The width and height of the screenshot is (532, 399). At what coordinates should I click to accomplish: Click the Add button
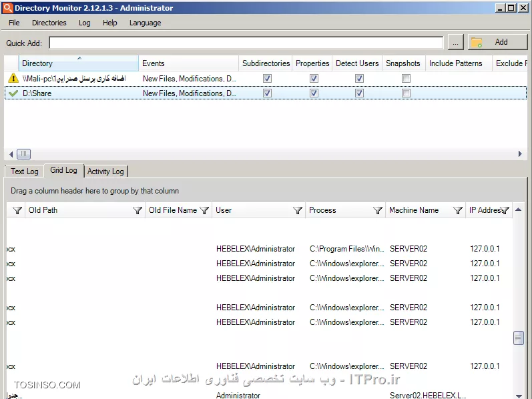pyautogui.click(x=498, y=42)
